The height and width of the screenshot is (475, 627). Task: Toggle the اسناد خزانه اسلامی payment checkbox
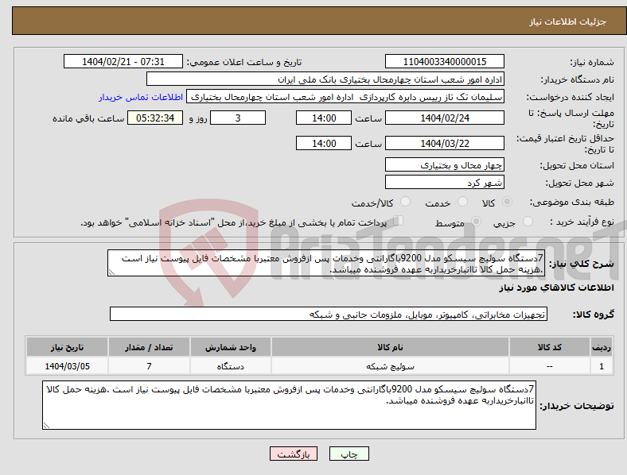point(399,220)
